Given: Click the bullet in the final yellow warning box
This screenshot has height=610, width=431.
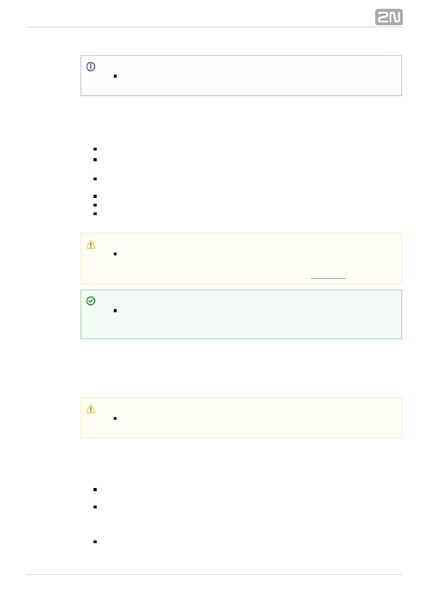Looking at the screenshot, I should (x=115, y=419).
